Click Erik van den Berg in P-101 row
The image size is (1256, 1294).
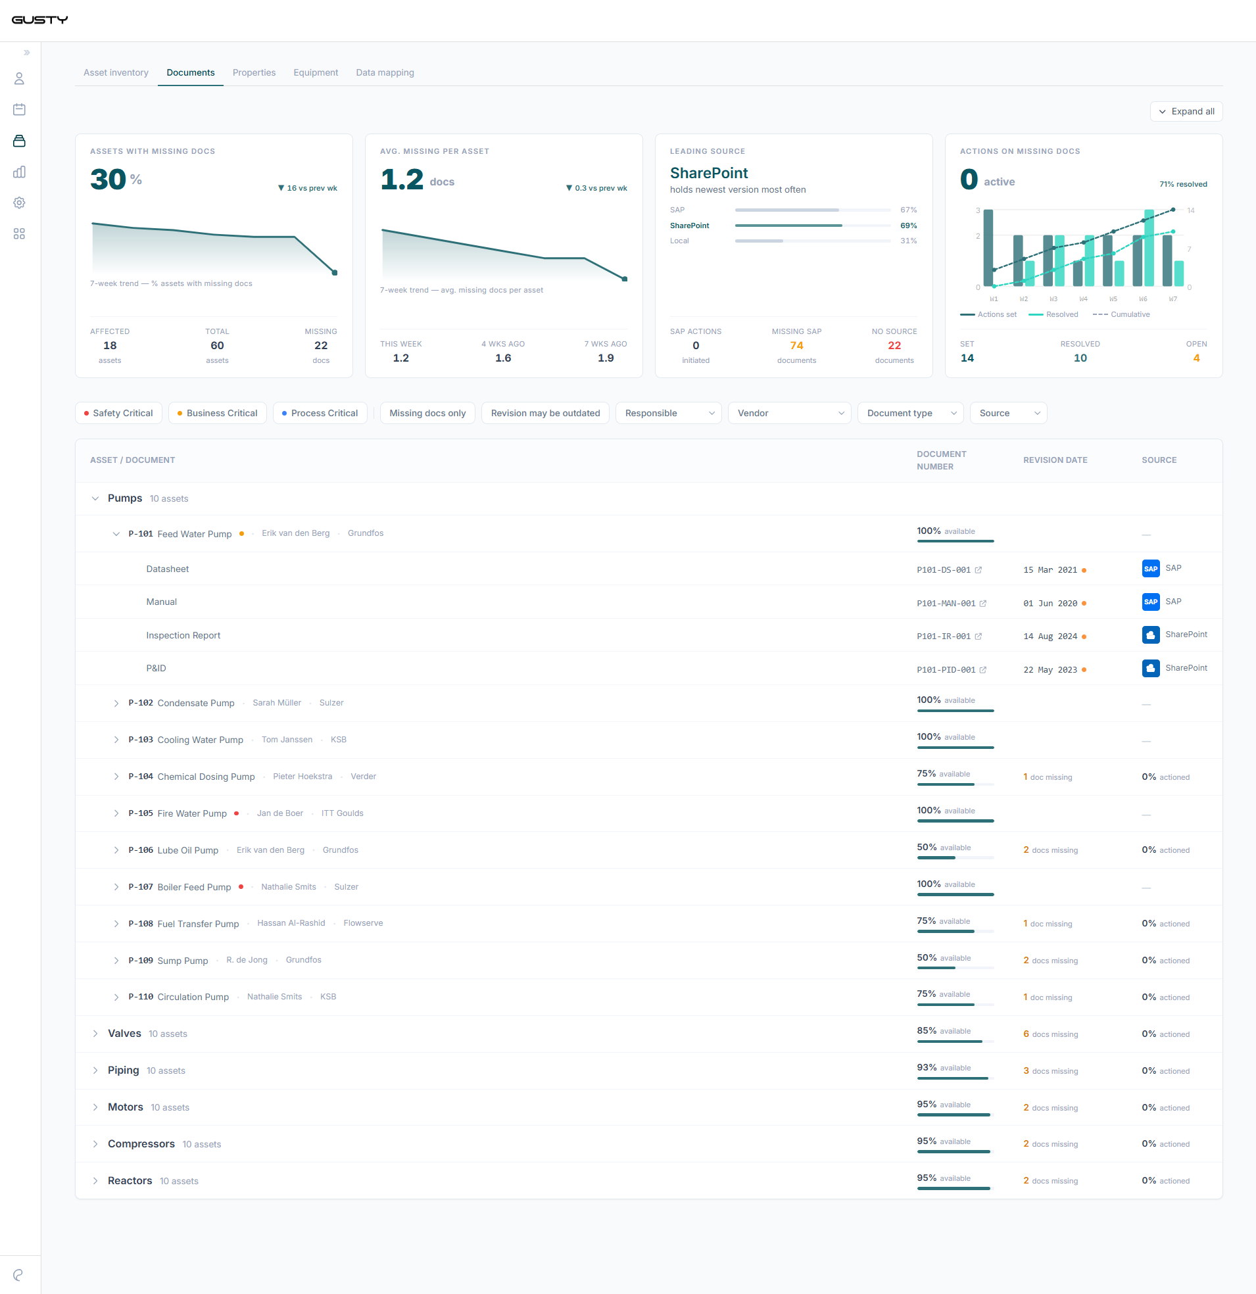(x=295, y=533)
